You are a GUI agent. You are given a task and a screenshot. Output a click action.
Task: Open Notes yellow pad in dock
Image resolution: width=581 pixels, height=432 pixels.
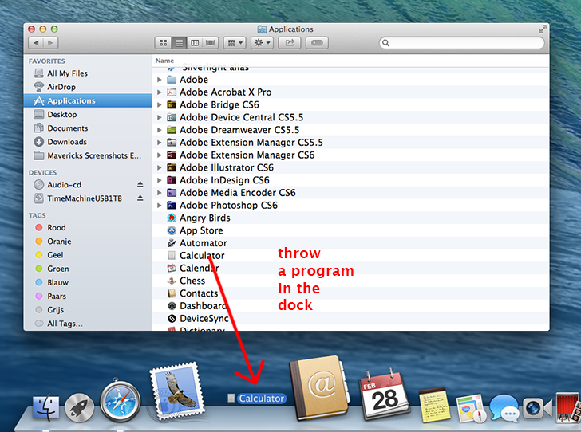(434, 406)
